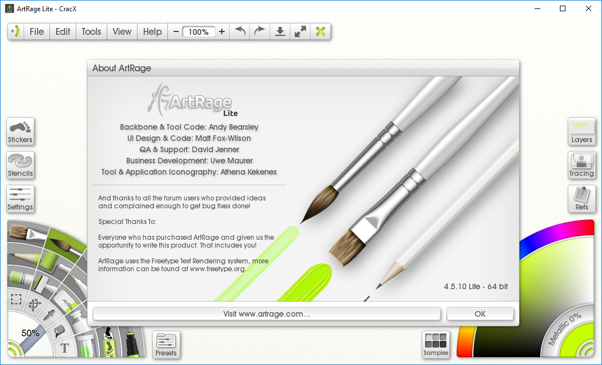Click the ArtRage app icon in title bar
602x365 pixels.
point(9,8)
